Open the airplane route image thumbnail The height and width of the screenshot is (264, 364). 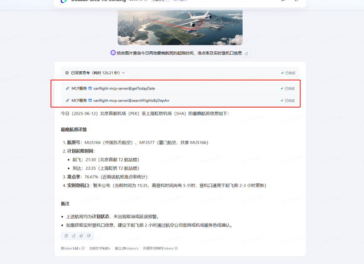[180, 27]
